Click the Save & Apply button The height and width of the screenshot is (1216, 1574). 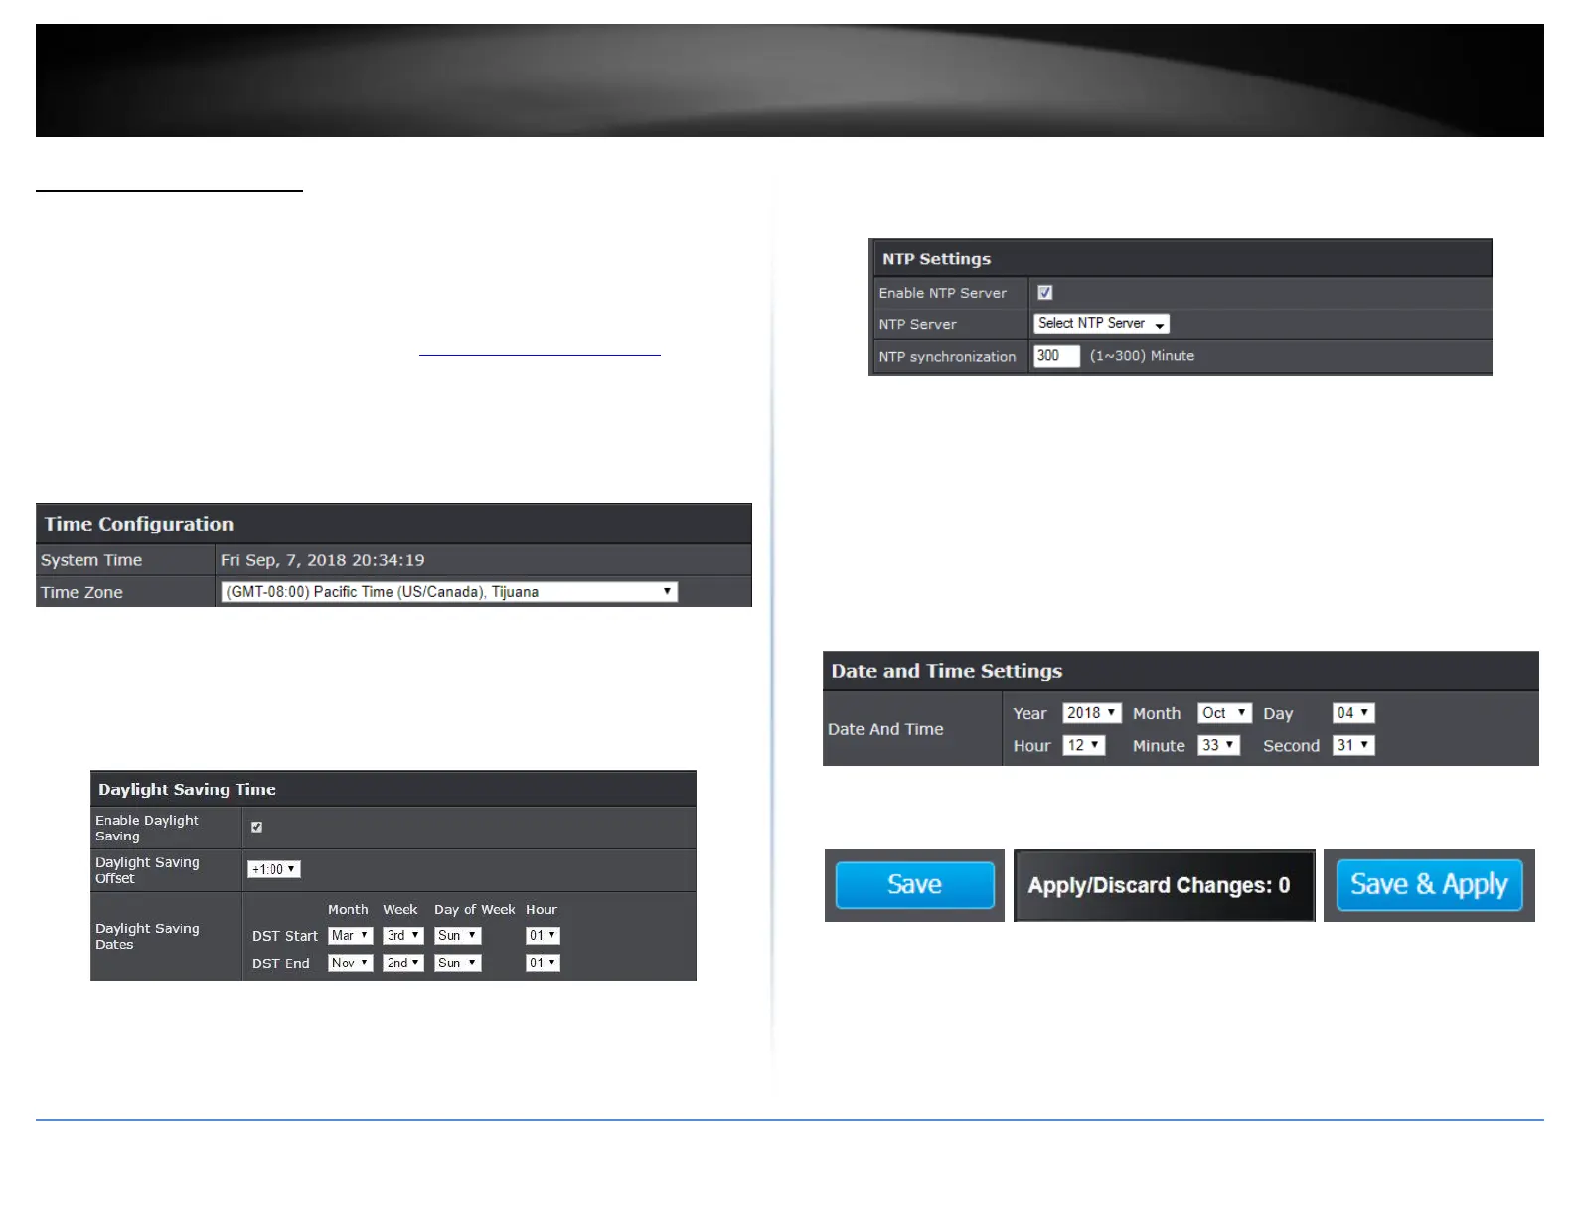[1429, 885]
